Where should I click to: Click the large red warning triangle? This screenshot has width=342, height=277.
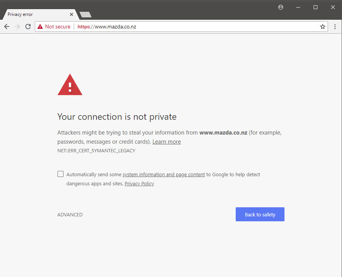[70, 85]
